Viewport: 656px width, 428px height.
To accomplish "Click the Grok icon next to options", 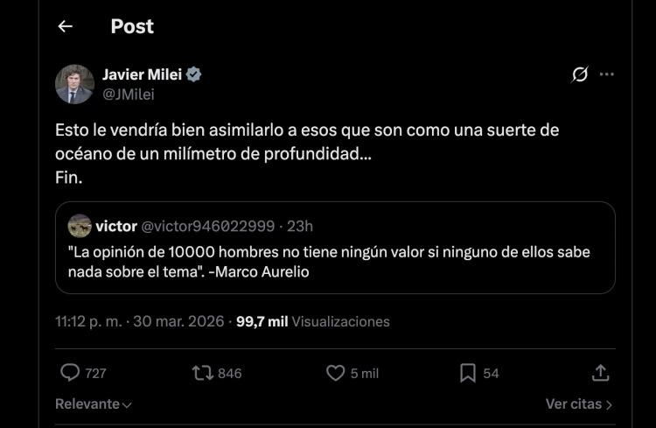I will [x=579, y=75].
